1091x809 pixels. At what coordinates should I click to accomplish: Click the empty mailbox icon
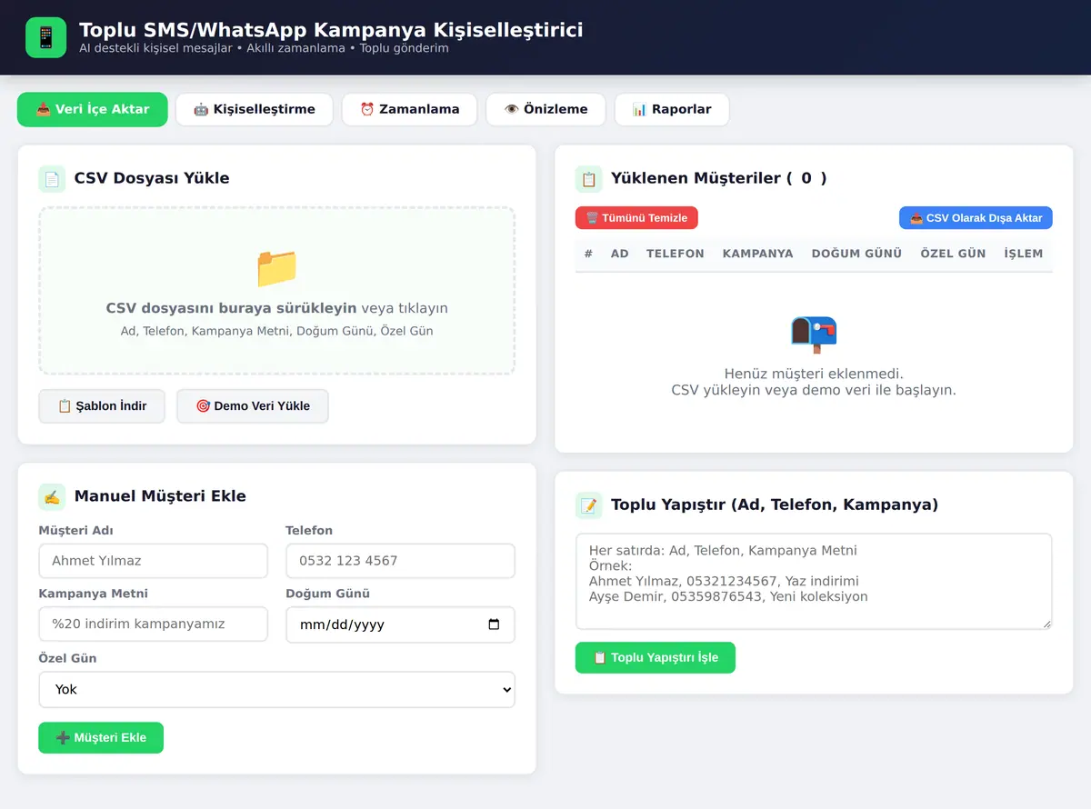coord(814,335)
